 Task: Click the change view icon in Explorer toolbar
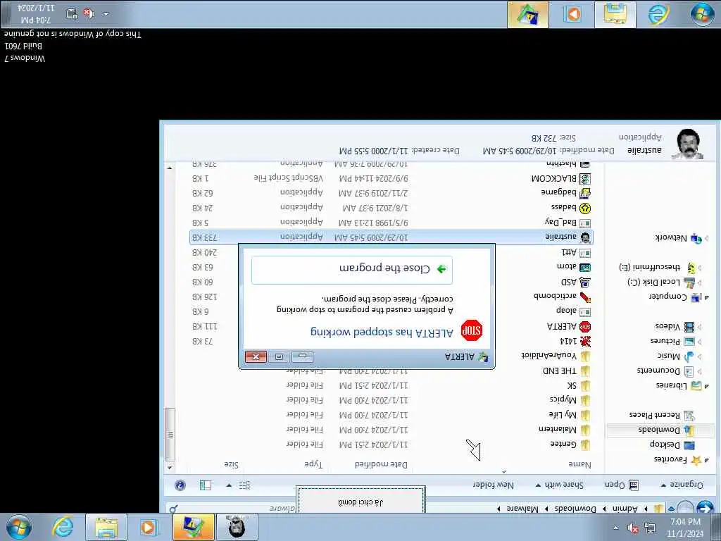(244, 485)
